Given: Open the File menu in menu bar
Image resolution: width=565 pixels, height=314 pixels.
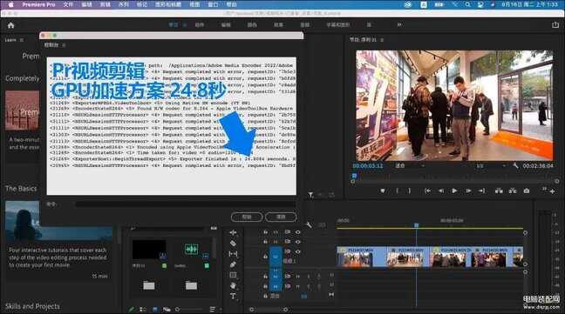Looking at the screenshot, I should tap(68, 4).
